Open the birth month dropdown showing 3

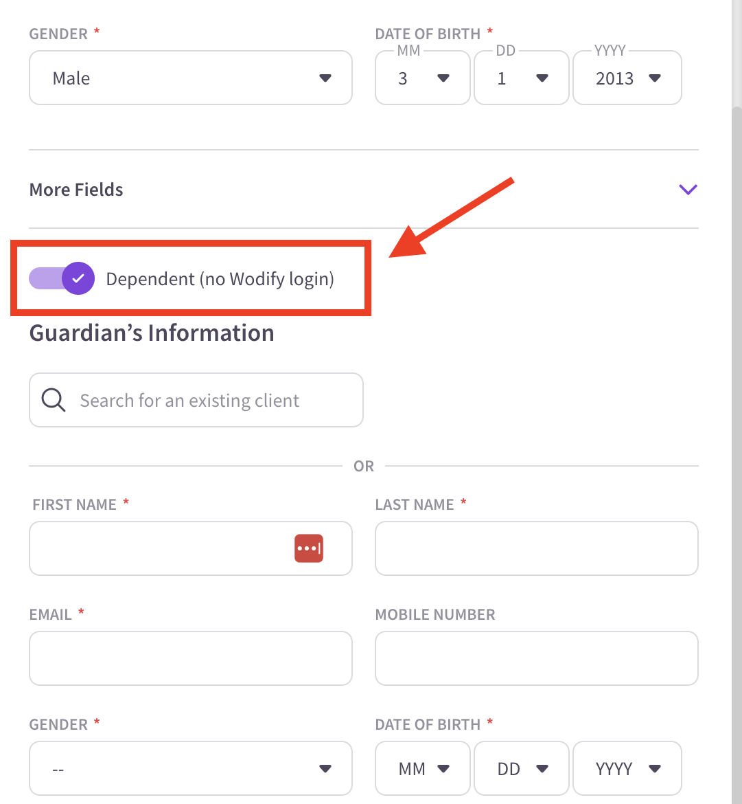click(422, 78)
